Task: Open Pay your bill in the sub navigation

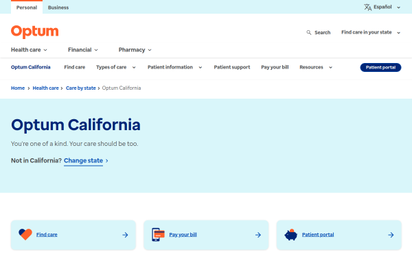Action: point(275,67)
